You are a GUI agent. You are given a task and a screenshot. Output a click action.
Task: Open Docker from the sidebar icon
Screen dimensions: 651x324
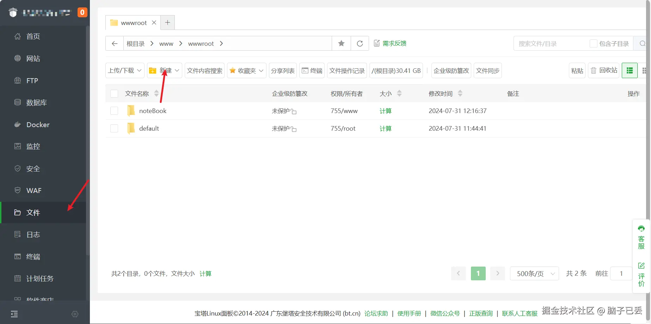pos(17,125)
